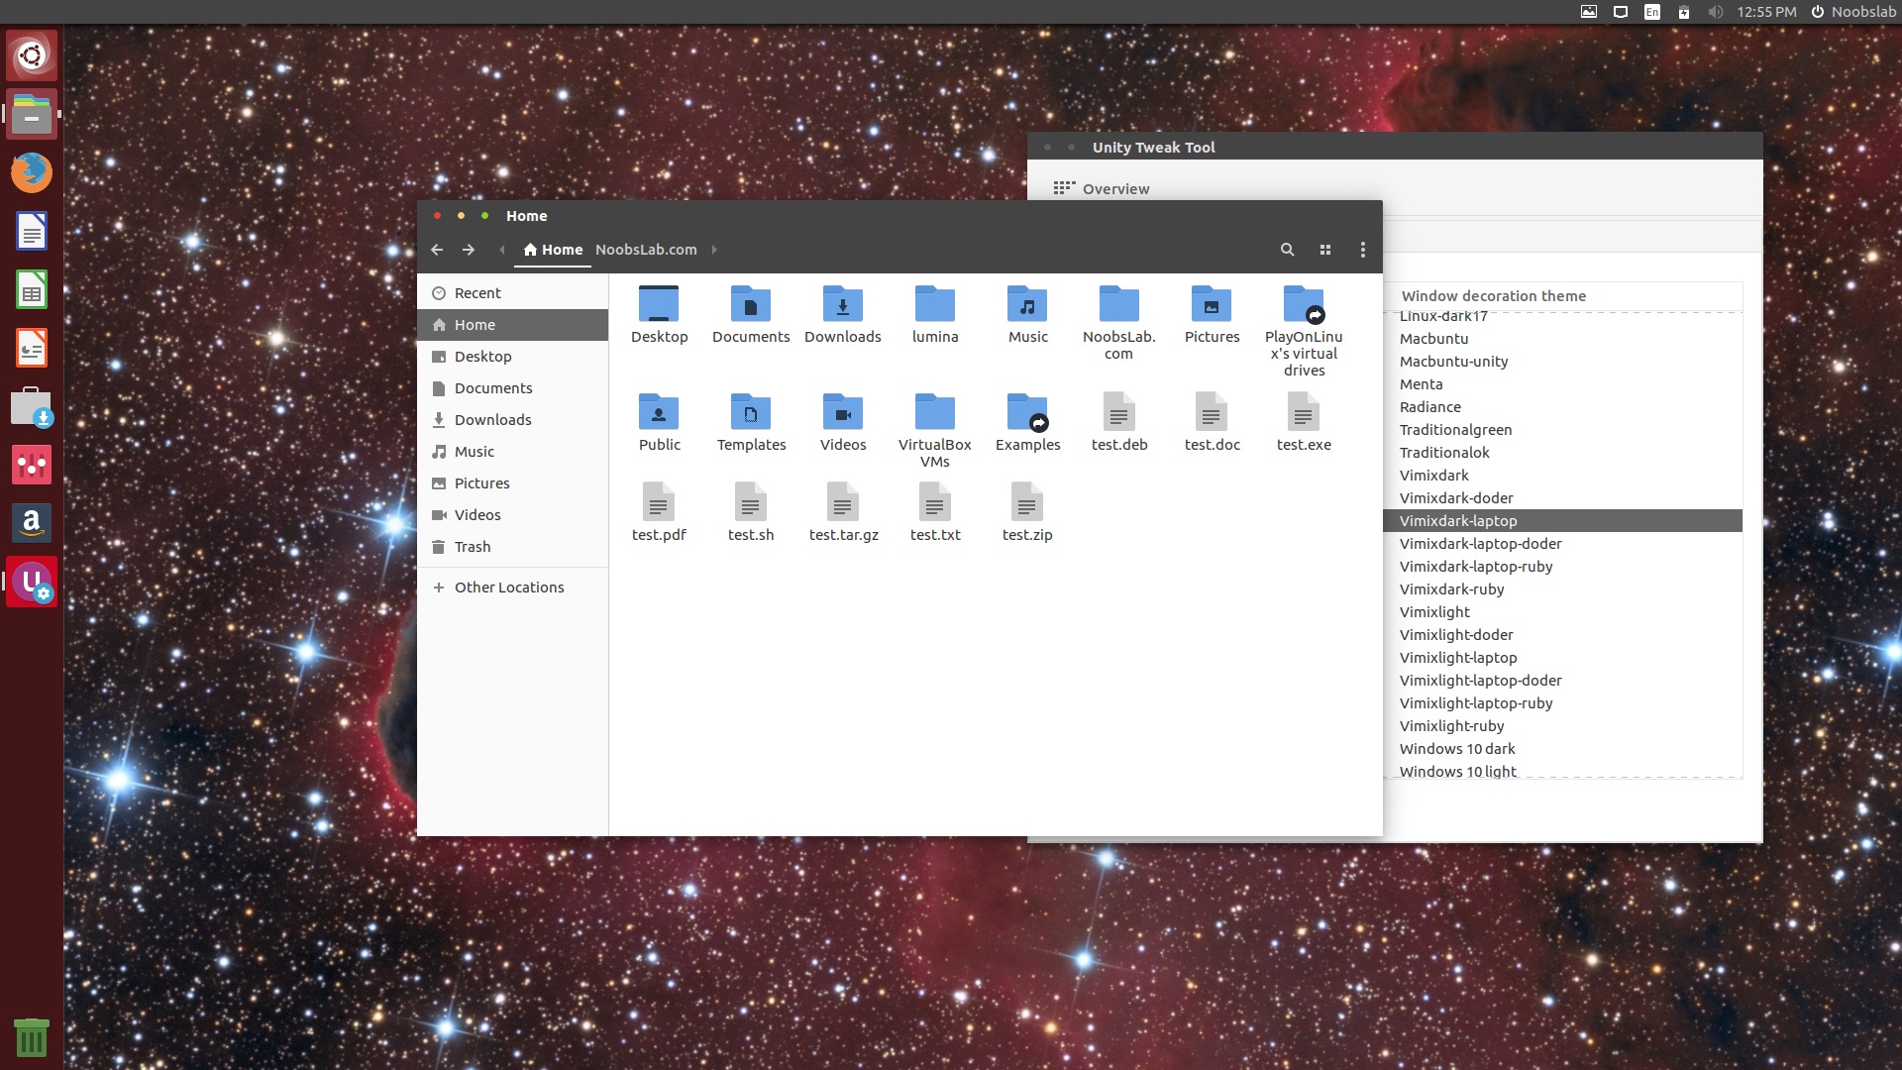Go forward with the right arrow button
This screenshot has width=1902, height=1070.
point(469,250)
